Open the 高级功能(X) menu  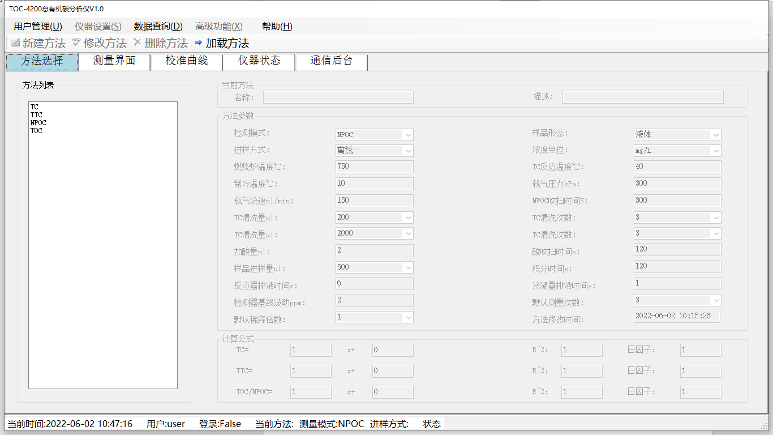coord(219,26)
